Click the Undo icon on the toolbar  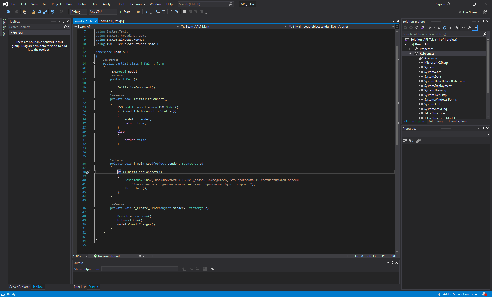[x=52, y=12]
